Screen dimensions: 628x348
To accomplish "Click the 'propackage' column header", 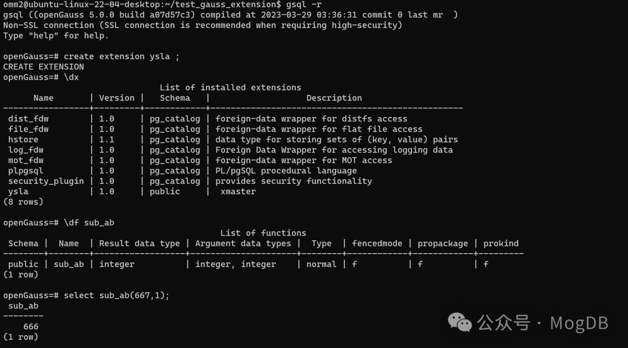I will click(x=443, y=243).
